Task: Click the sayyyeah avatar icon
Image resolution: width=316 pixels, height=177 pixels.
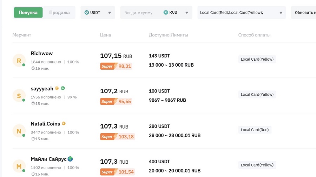Action: 19,96
